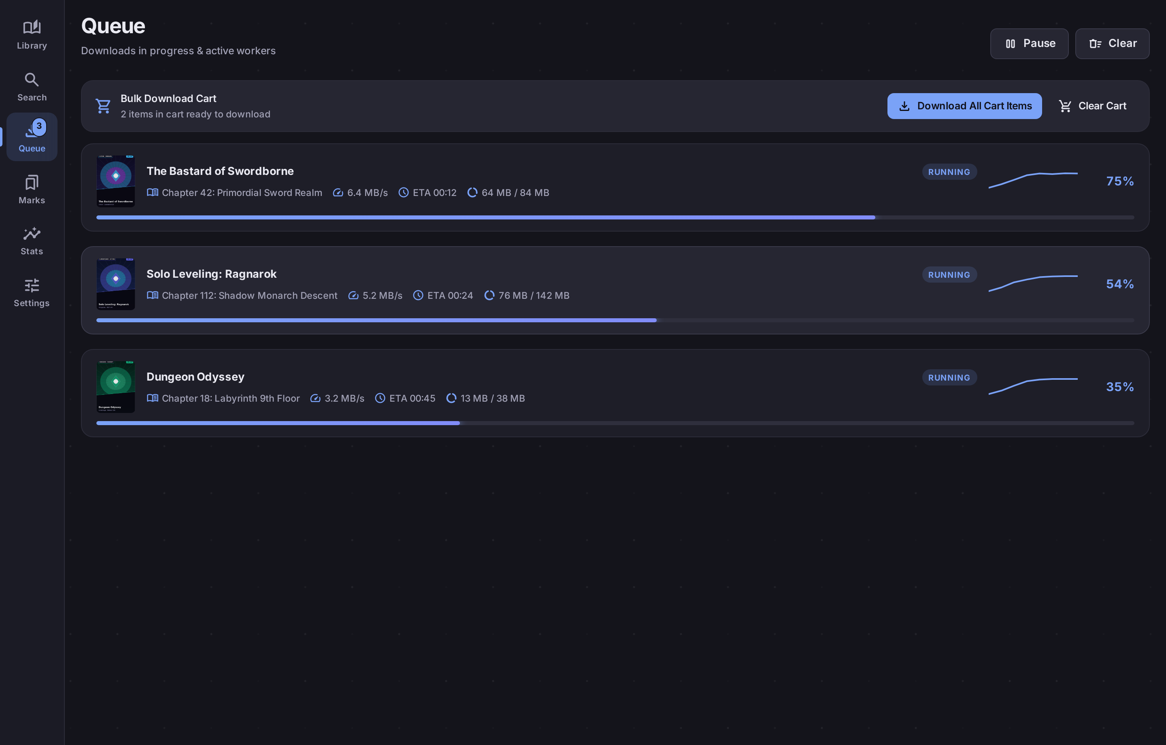The width and height of the screenshot is (1166, 745).
Task: Pause all downloads in queue
Action: coord(1029,44)
